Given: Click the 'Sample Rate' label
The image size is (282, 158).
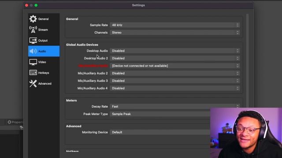Looking at the screenshot, I should click(99, 25).
